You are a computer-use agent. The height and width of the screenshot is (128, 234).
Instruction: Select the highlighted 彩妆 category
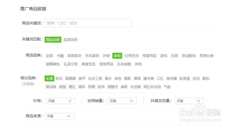coord(117,56)
